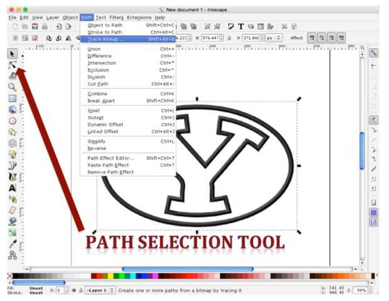Select the Spiral tool

coord(13,143)
